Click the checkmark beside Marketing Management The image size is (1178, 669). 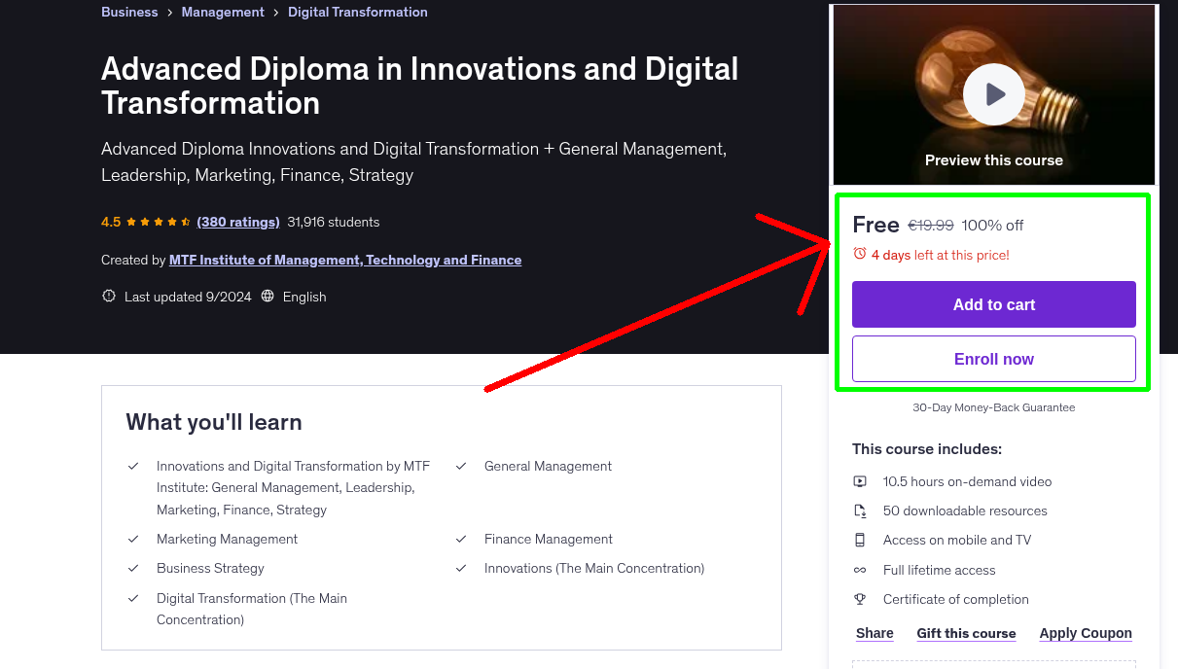pyautogui.click(x=133, y=539)
